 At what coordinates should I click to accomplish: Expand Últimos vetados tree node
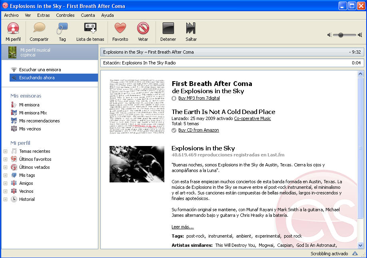click(x=5, y=167)
